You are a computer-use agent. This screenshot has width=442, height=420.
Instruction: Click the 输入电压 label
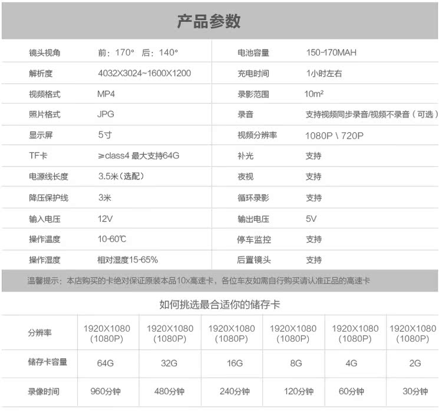pos(45,219)
